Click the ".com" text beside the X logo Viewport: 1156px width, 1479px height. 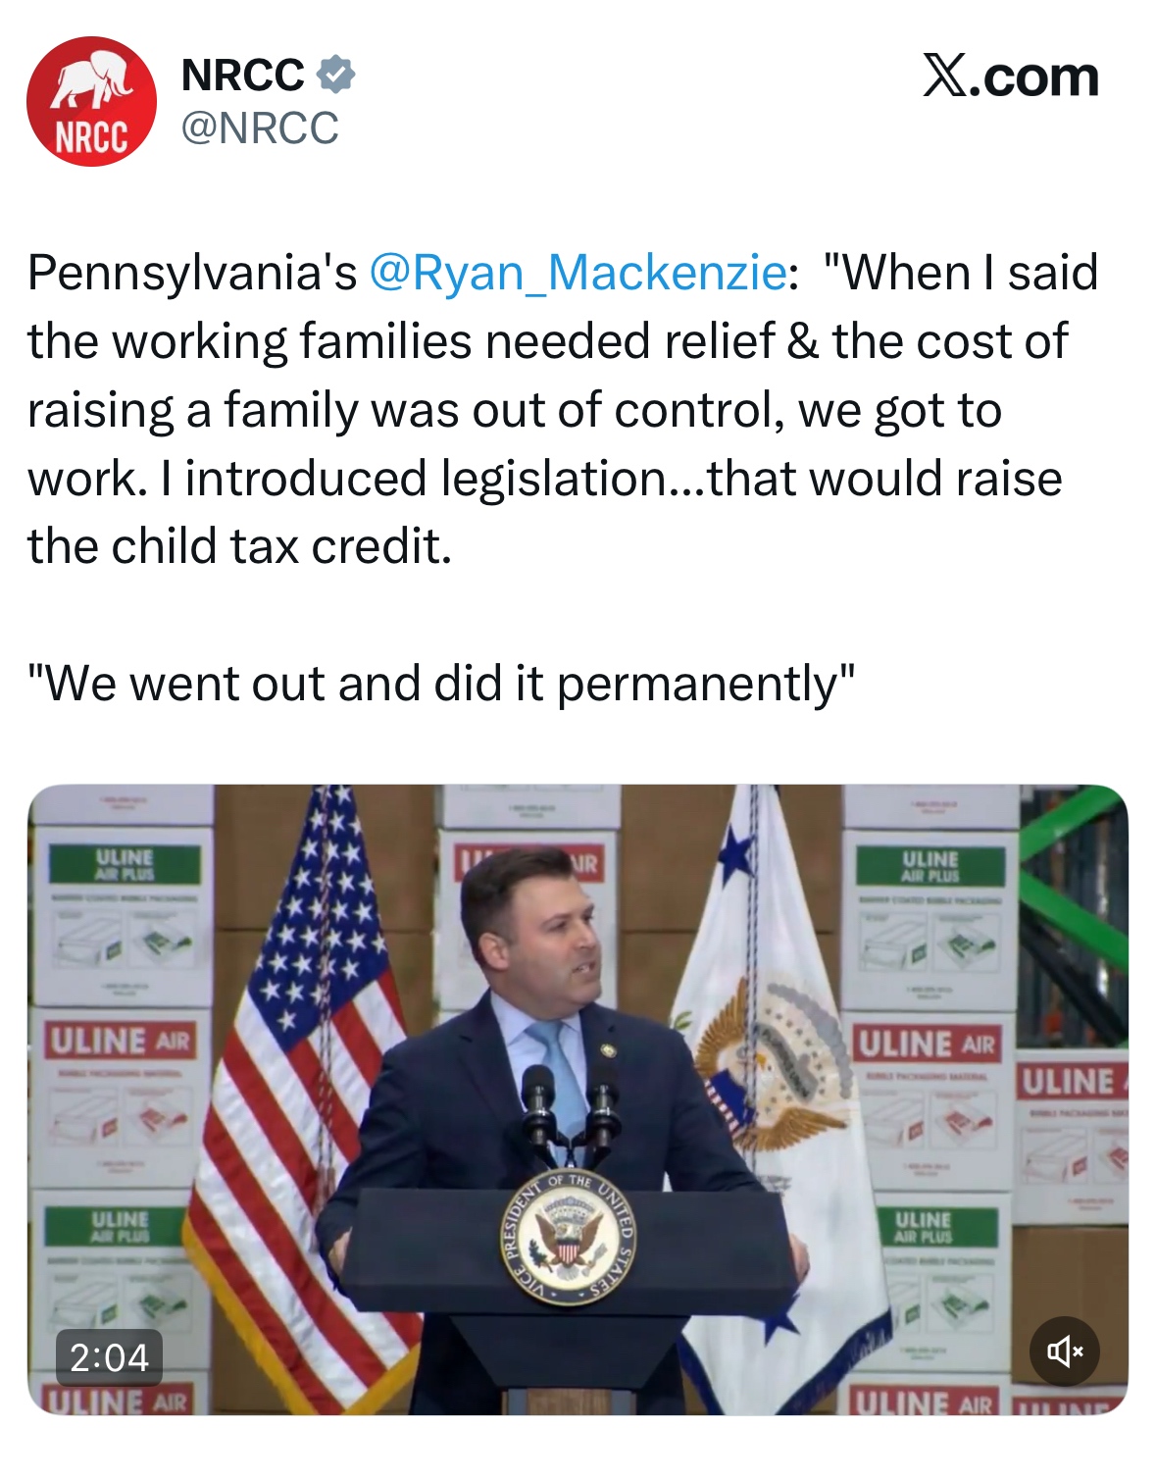(1033, 76)
